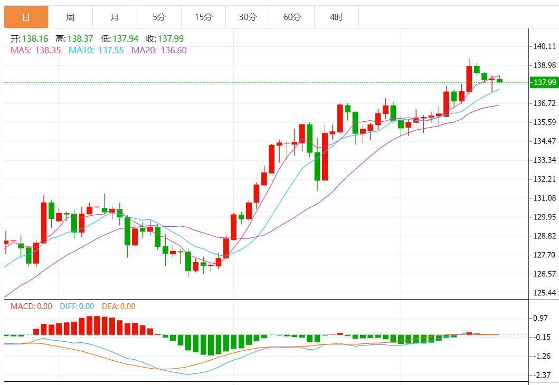Screen dimensions: 559x385
Task: Click the 125.44 price axis label
Action: (544, 293)
